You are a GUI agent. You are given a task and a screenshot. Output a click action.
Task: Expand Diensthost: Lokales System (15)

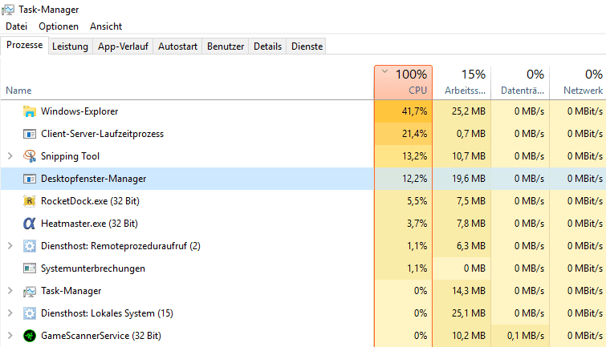pos(10,313)
